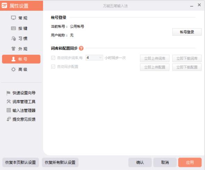Click 恢复所有默认设置 button

tap(60, 162)
